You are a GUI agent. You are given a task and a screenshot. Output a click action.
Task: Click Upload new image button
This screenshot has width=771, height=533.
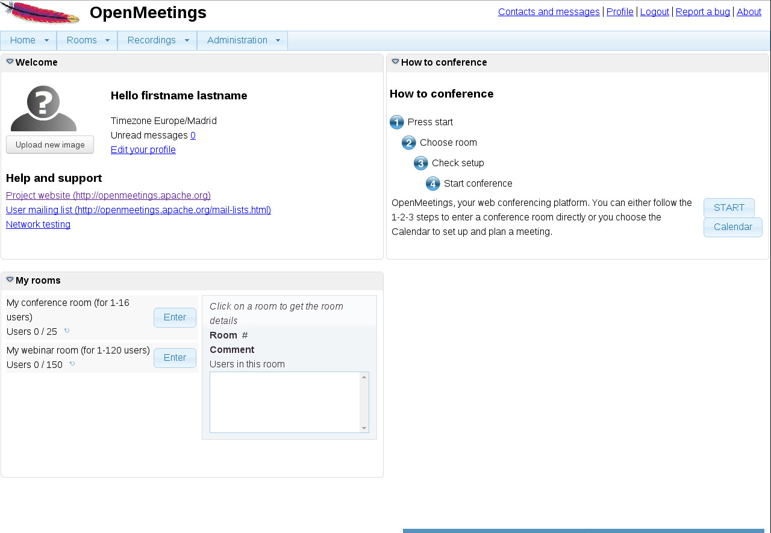[x=50, y=145]
